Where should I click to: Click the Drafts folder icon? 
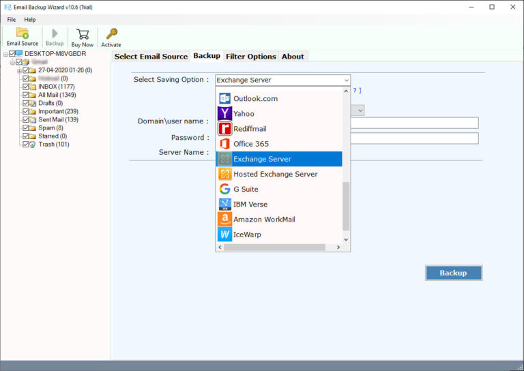(33, 103)
